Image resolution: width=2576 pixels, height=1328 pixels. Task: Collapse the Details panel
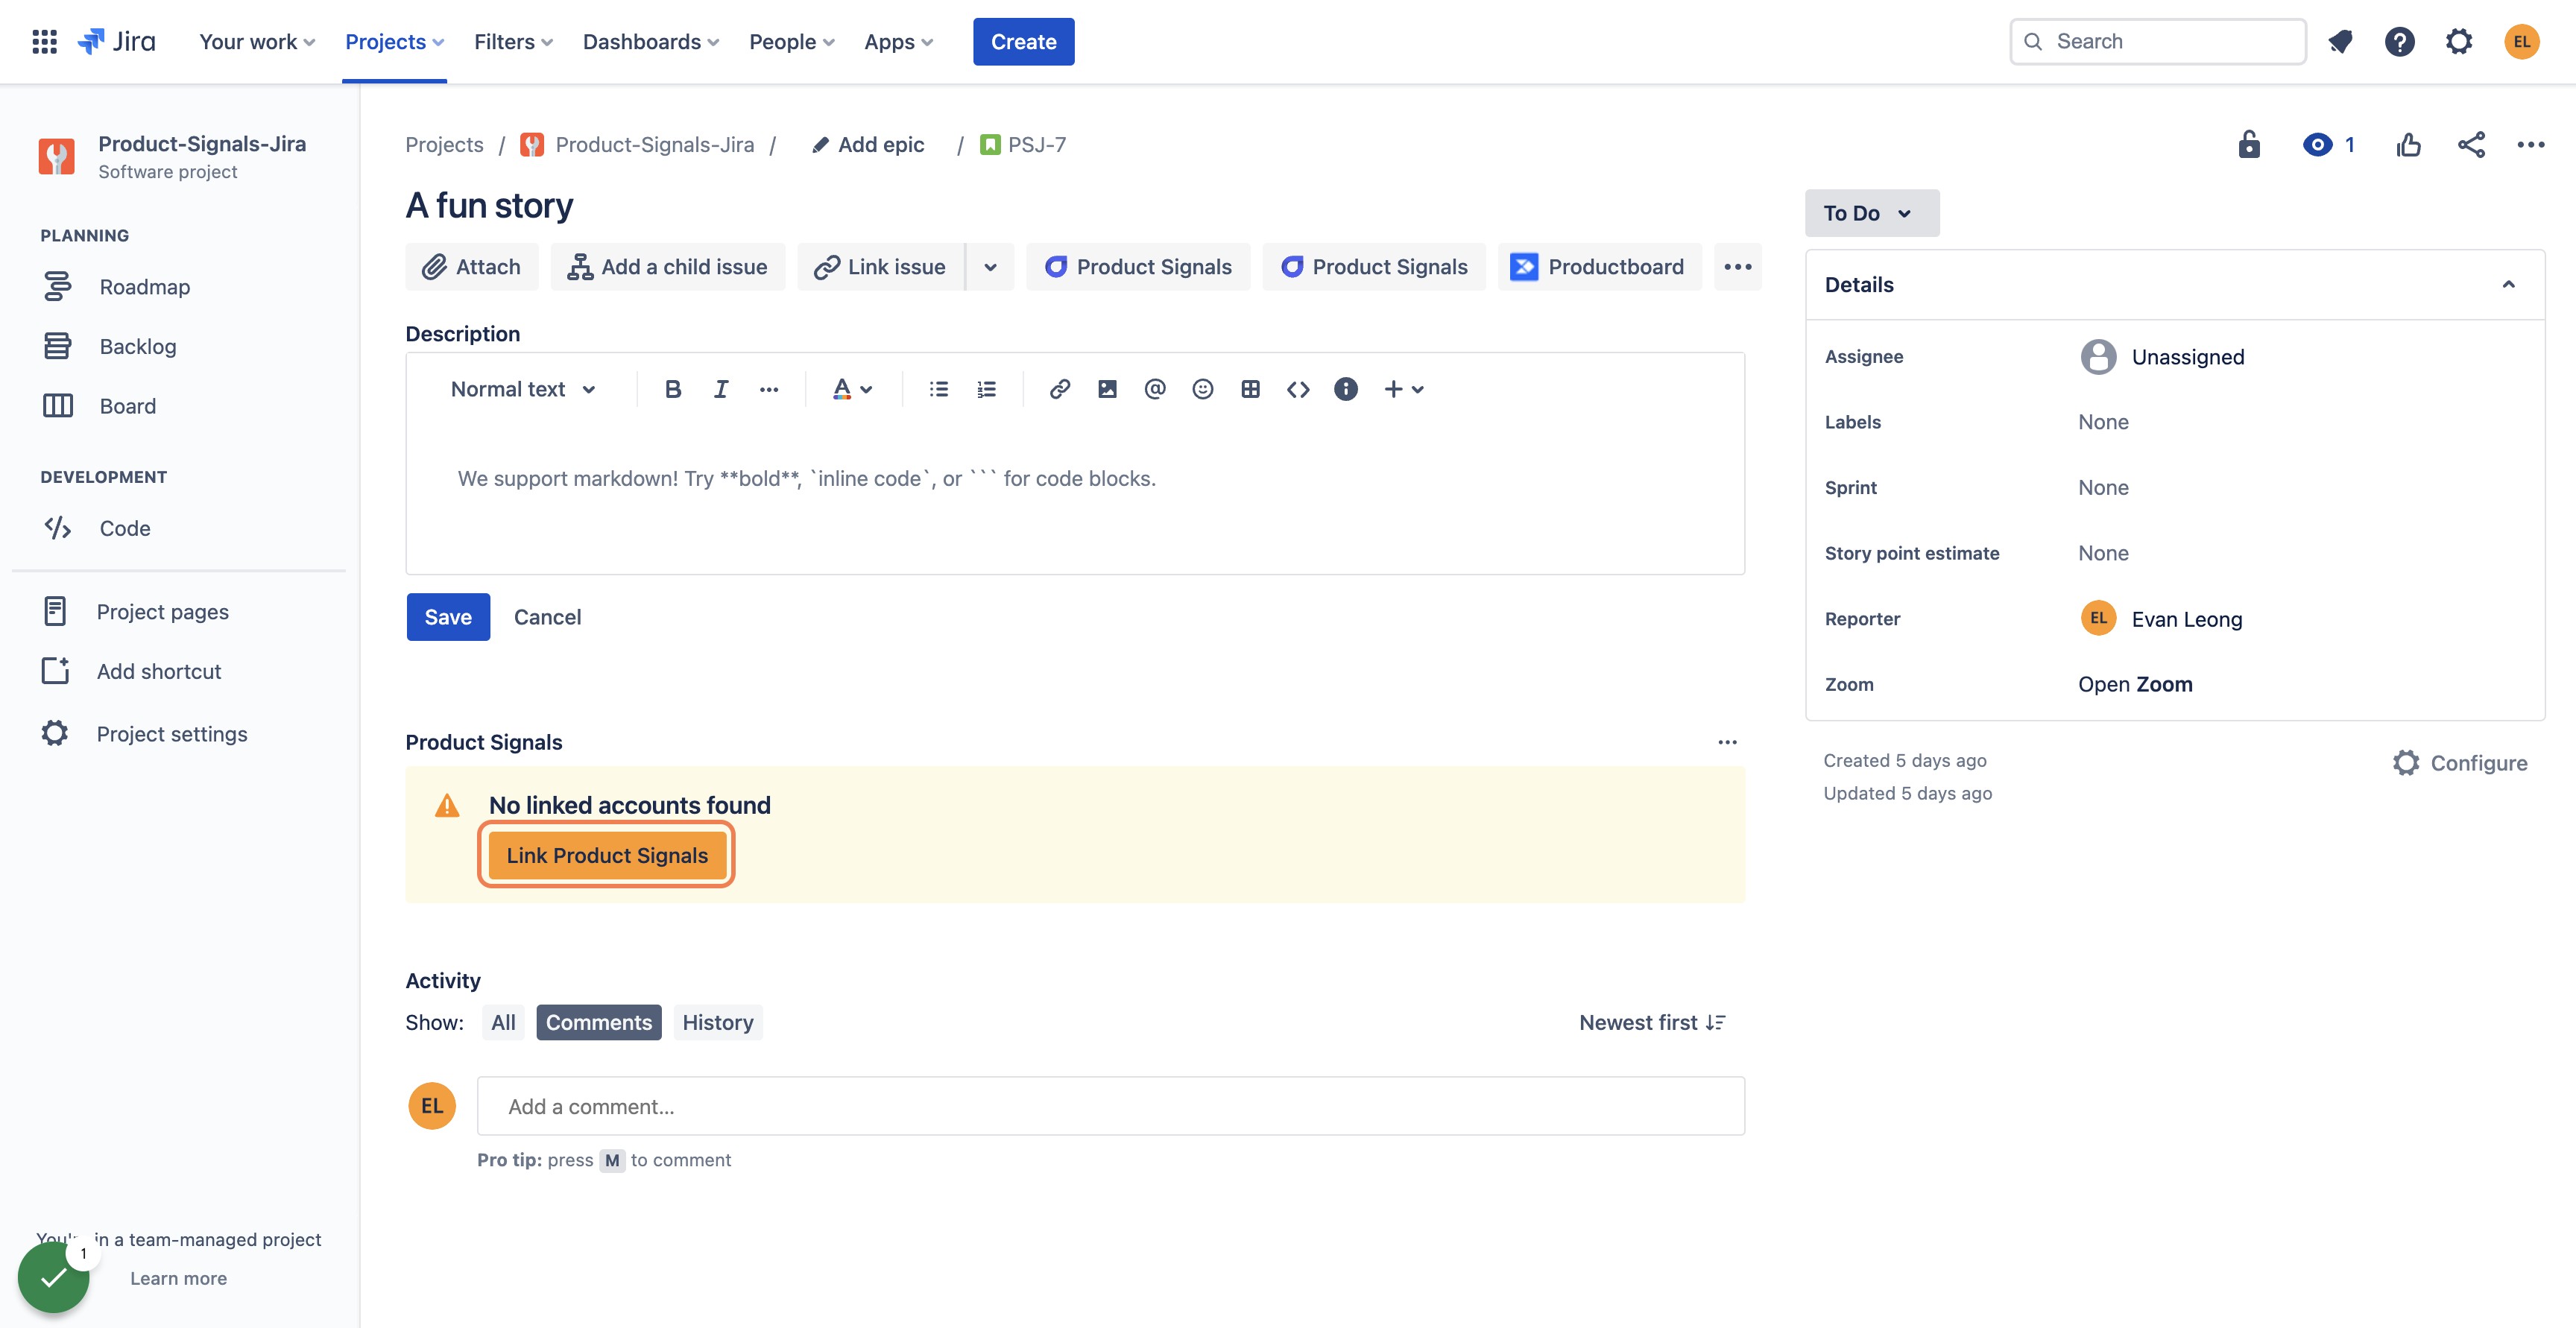[x=2508, y=284]
